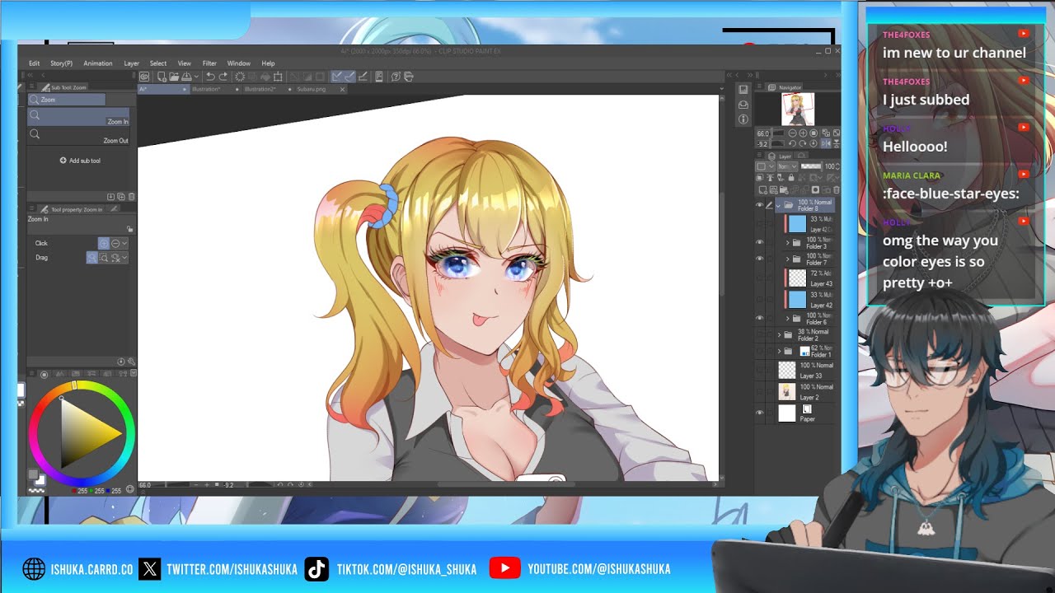Toggle snap to grid in command bar

coord(363,77)
